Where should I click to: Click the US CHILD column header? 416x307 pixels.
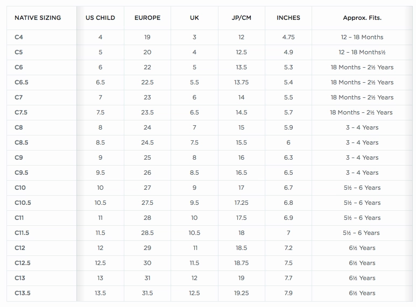click(x=100, y=18)
